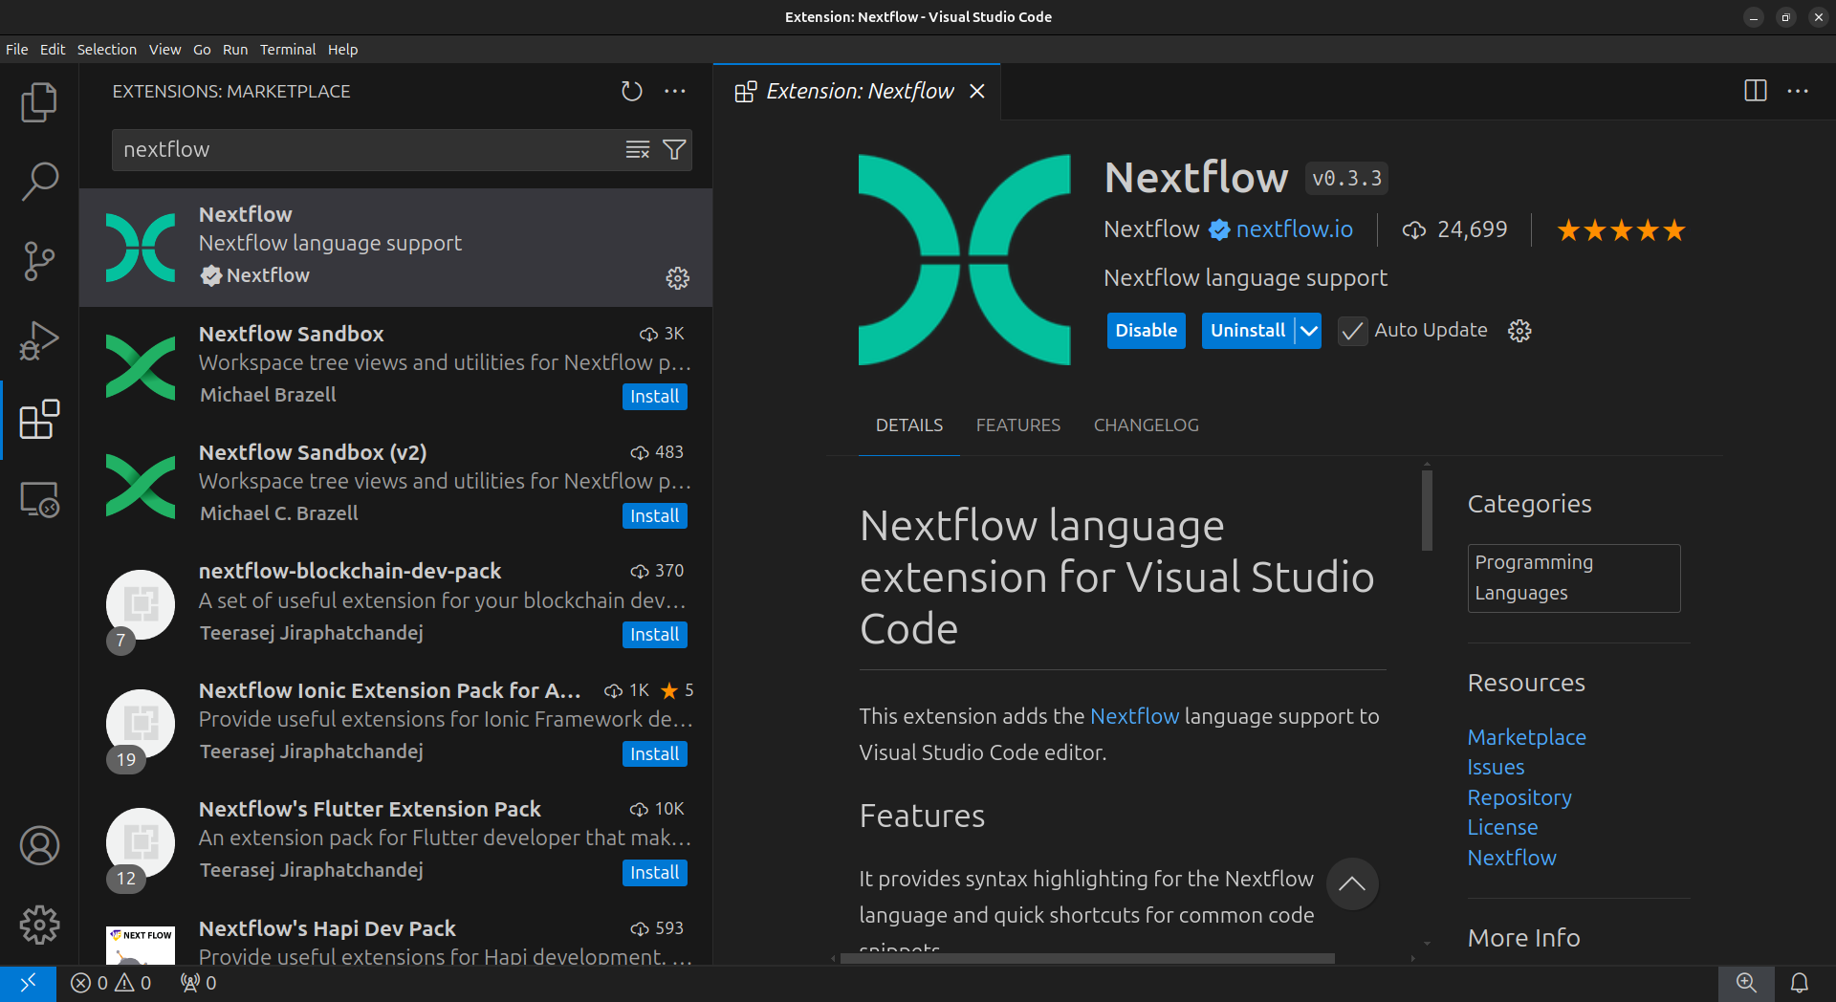Expand the Uninstall dropdown arrow

tap(1309, 331)
